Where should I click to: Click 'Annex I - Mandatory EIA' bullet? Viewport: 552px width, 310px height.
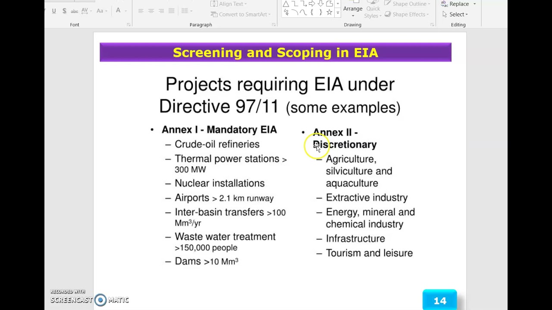pyautogui.click(x=219, y=130)
